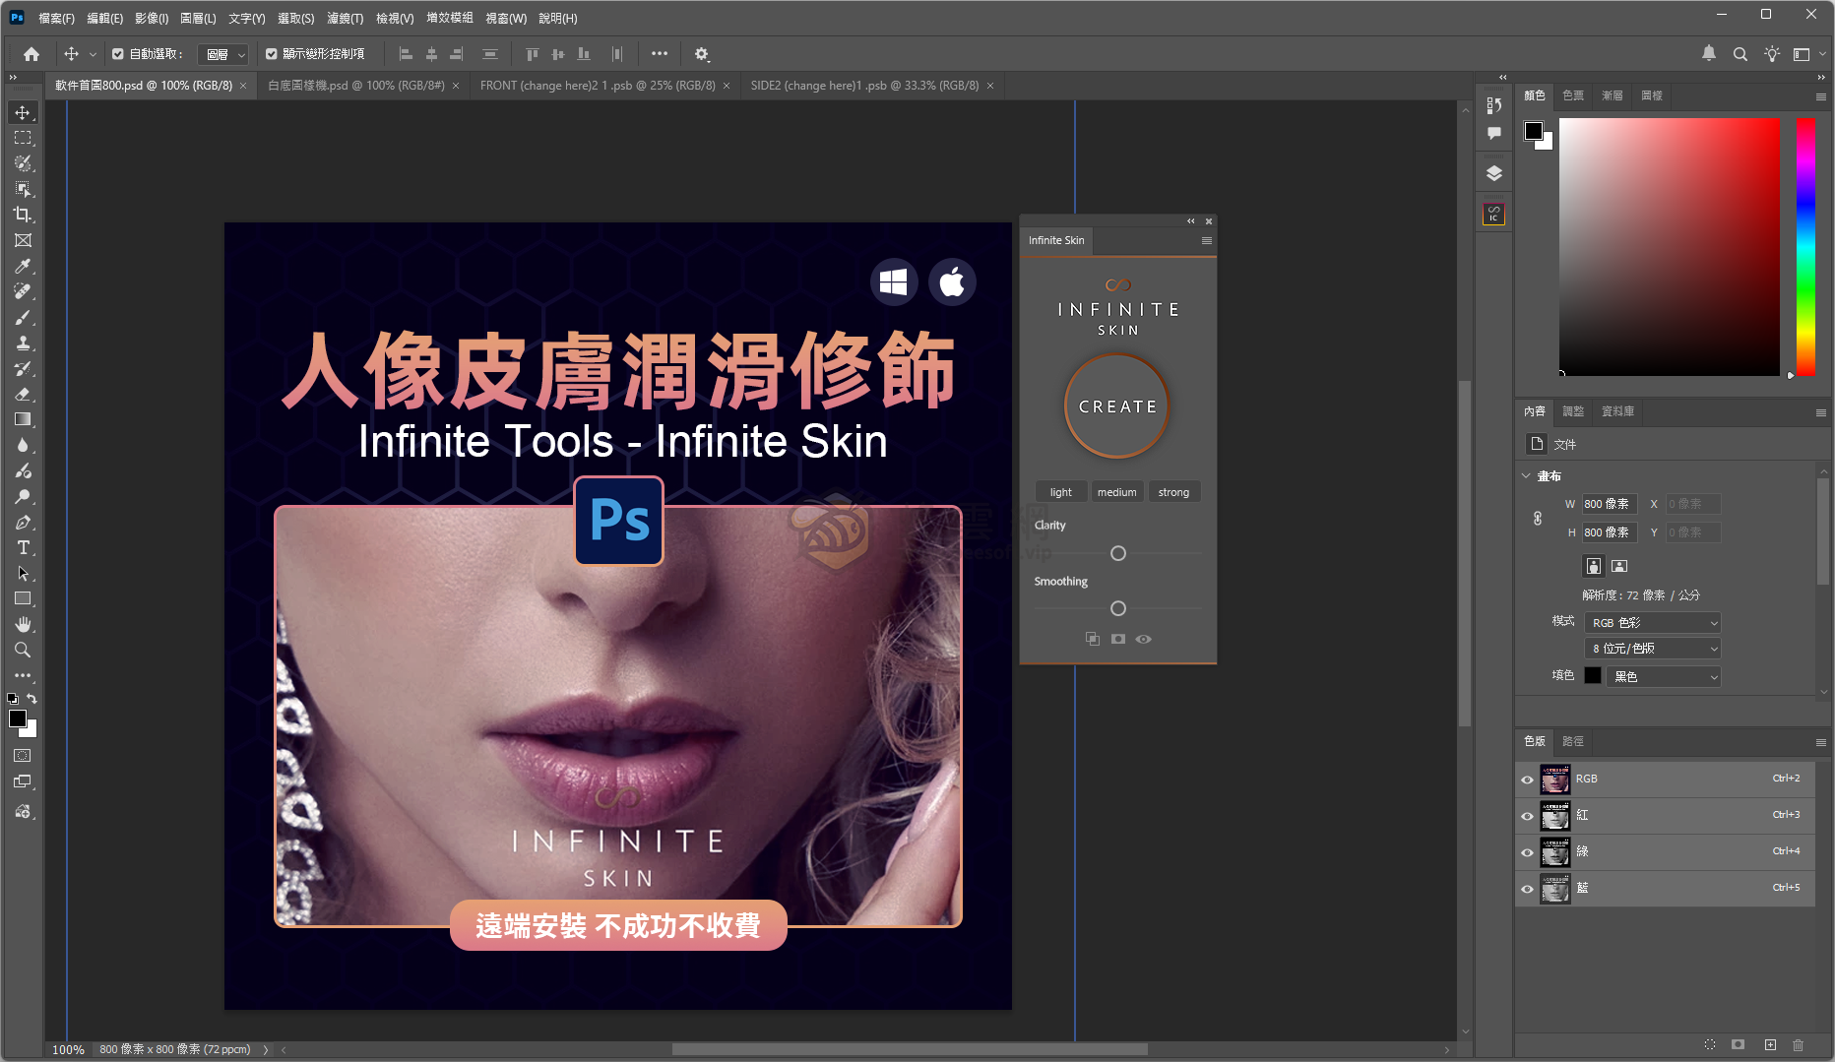Select the Zoom tool
This screenshot has height=1062, width=1835.
click(23, 650)
